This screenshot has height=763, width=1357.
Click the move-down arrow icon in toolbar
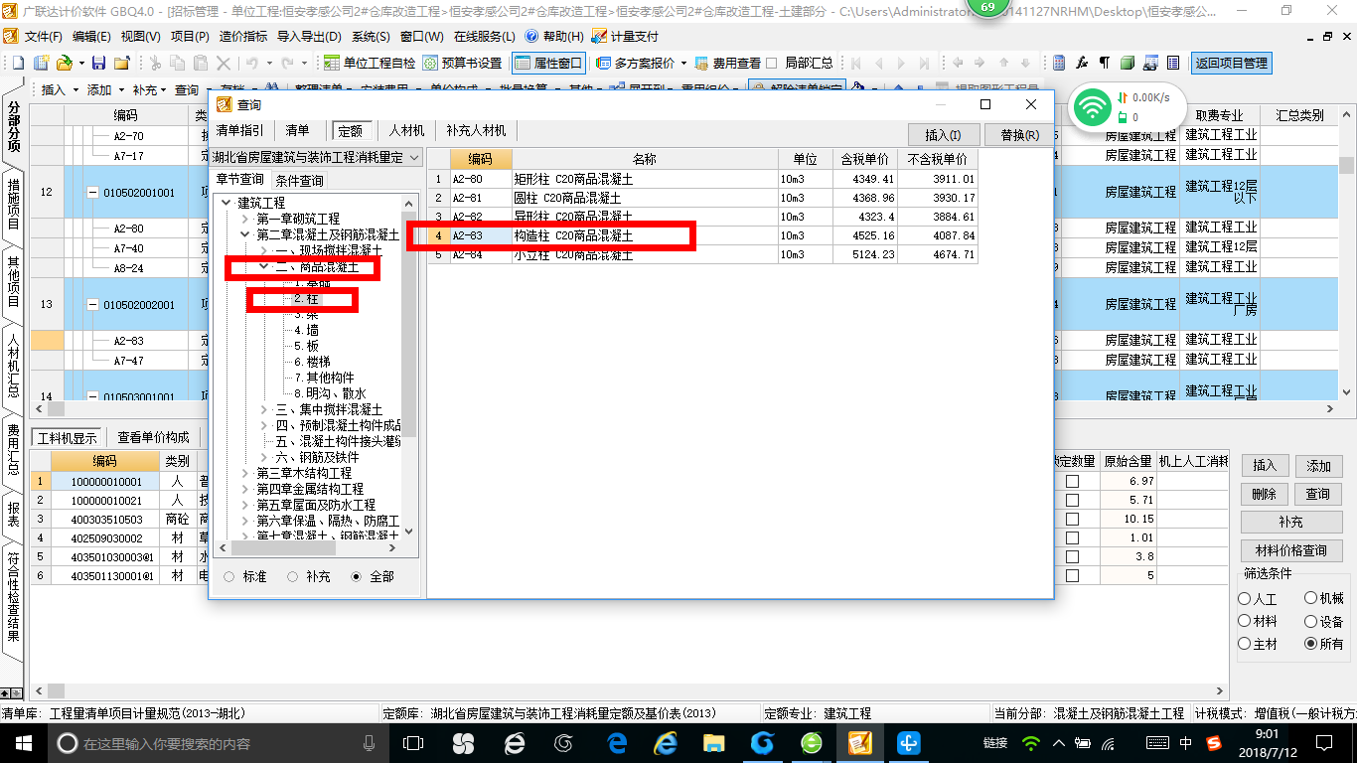click(x=1026, y=63)
